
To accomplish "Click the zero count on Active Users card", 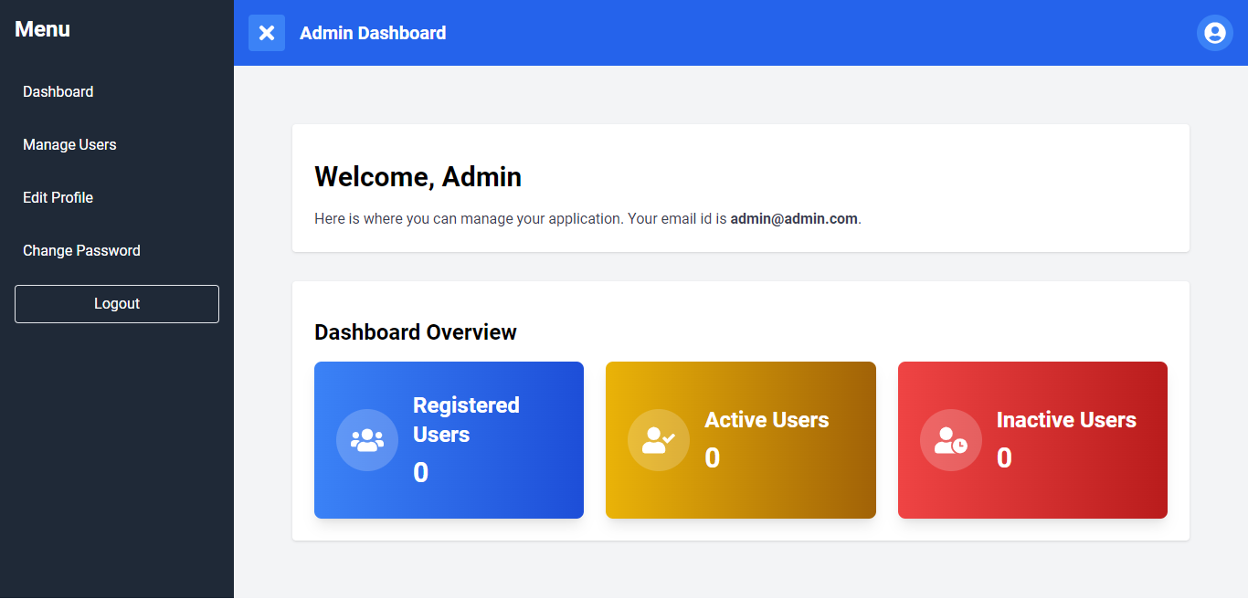I will pos(712,457).
